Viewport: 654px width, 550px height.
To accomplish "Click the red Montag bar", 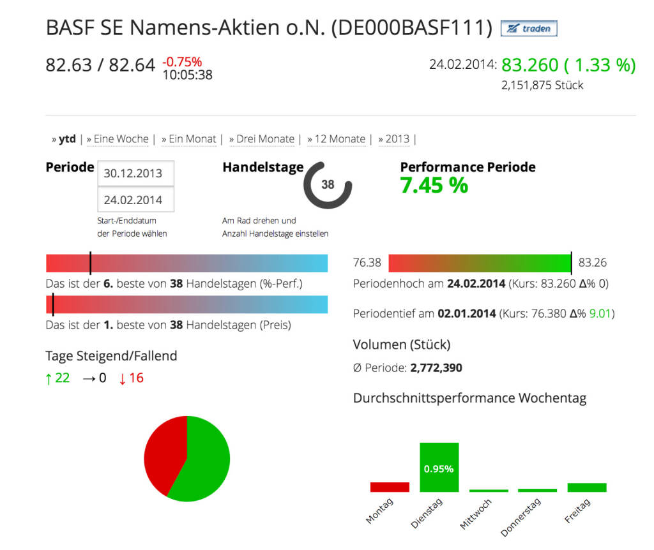I will tap(390, 487).
